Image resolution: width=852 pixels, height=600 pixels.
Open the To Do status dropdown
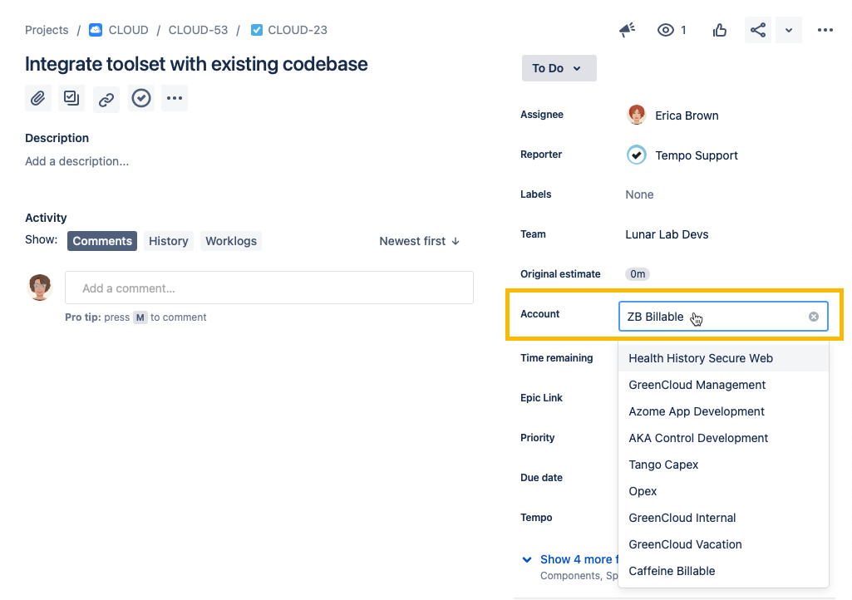pyautogui.click(x=559, y=68)
